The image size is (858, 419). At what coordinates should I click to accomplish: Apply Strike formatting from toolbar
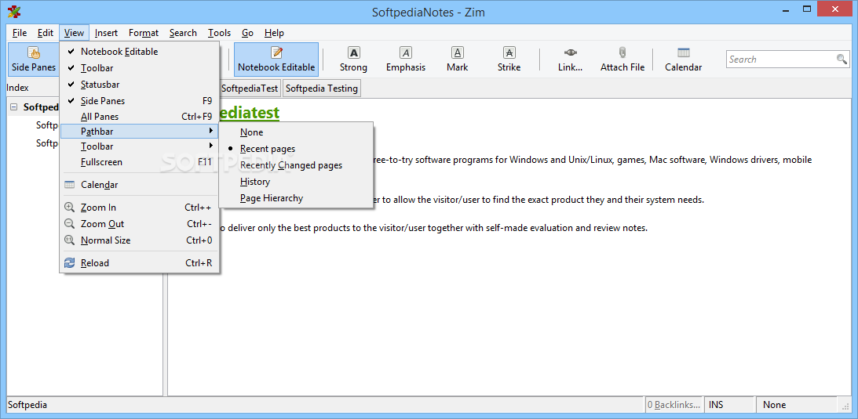509,60
